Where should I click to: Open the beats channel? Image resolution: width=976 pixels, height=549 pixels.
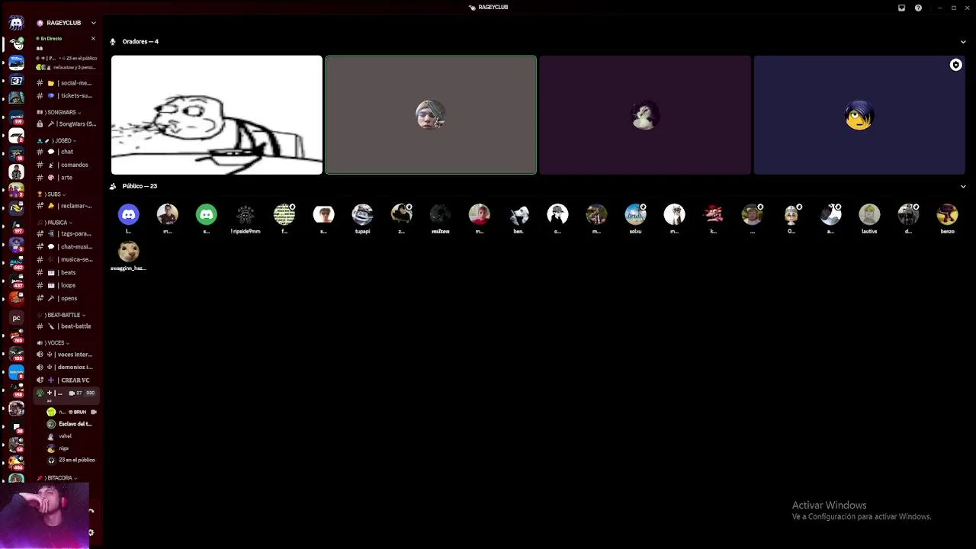[66, 272]
